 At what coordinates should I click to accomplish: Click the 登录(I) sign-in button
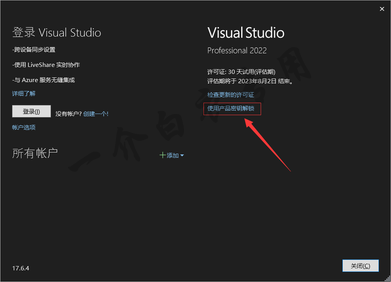[x=32, y=111]
